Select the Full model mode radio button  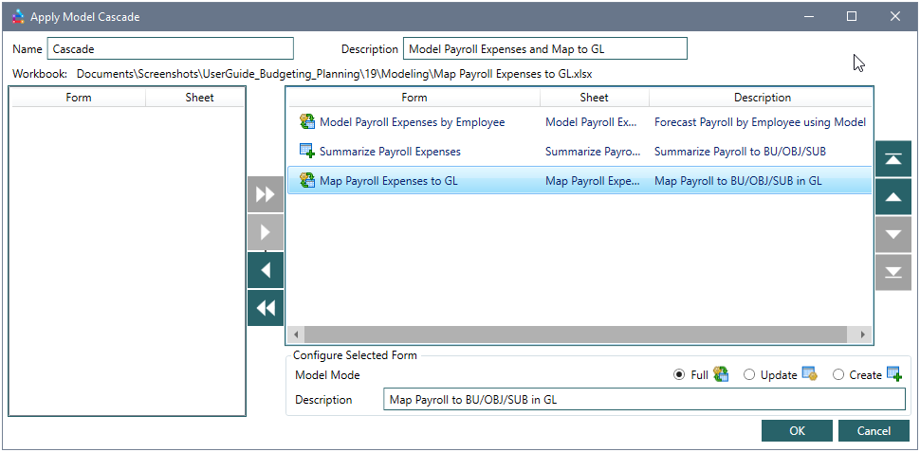[678, 375]
